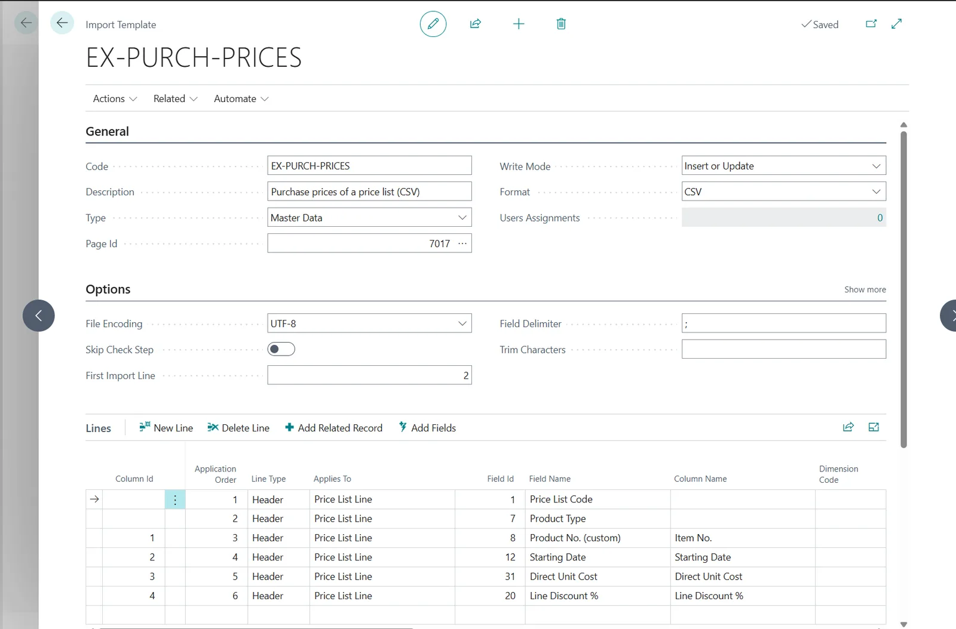Open page in new window icon
The height and width of the screenshot is (629, 956).
coord(871,24)
